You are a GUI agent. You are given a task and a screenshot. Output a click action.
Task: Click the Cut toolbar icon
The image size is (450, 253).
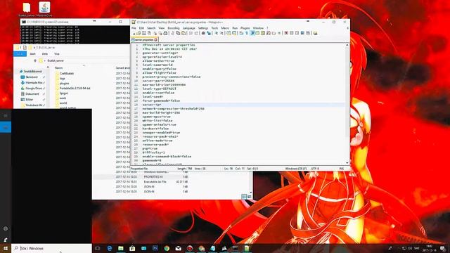tap(172, 33)
